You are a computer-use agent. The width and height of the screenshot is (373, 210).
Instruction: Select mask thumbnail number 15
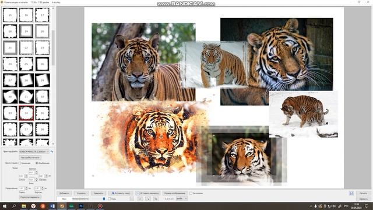[x=10, y=15]
